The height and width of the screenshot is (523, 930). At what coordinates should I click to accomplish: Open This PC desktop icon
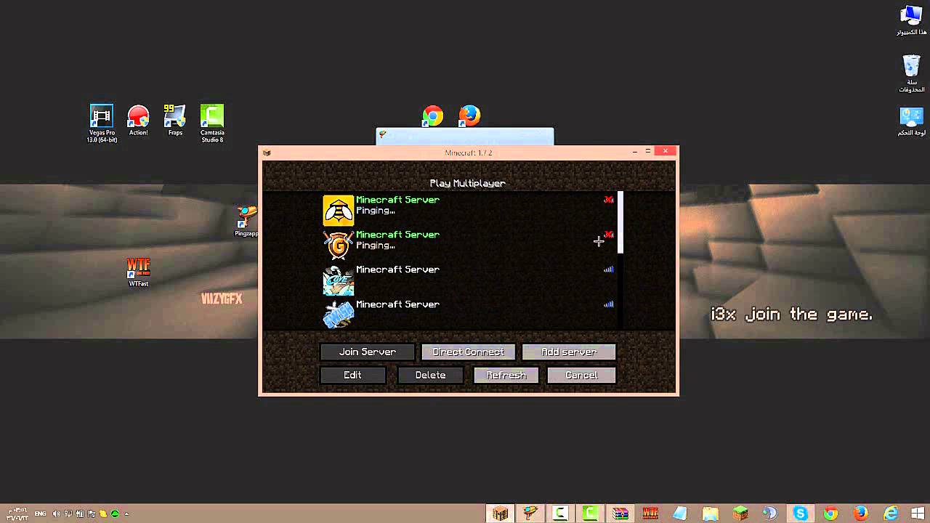point(911,20)
